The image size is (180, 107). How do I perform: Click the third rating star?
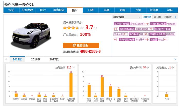73,28
